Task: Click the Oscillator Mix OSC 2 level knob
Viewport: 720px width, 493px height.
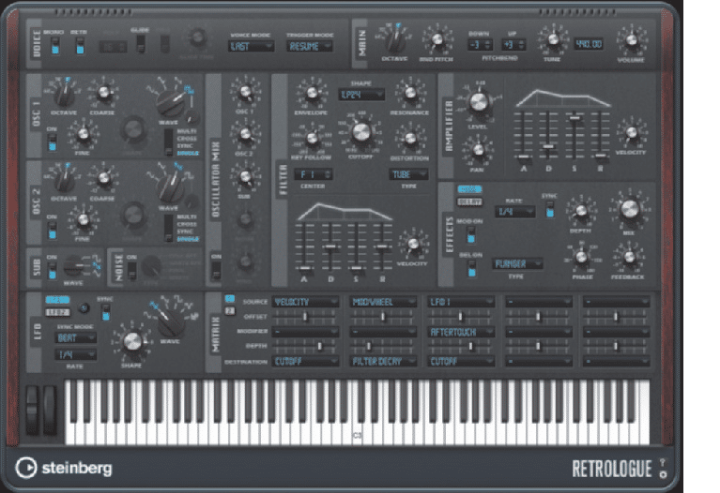Action: click(245, 134)
